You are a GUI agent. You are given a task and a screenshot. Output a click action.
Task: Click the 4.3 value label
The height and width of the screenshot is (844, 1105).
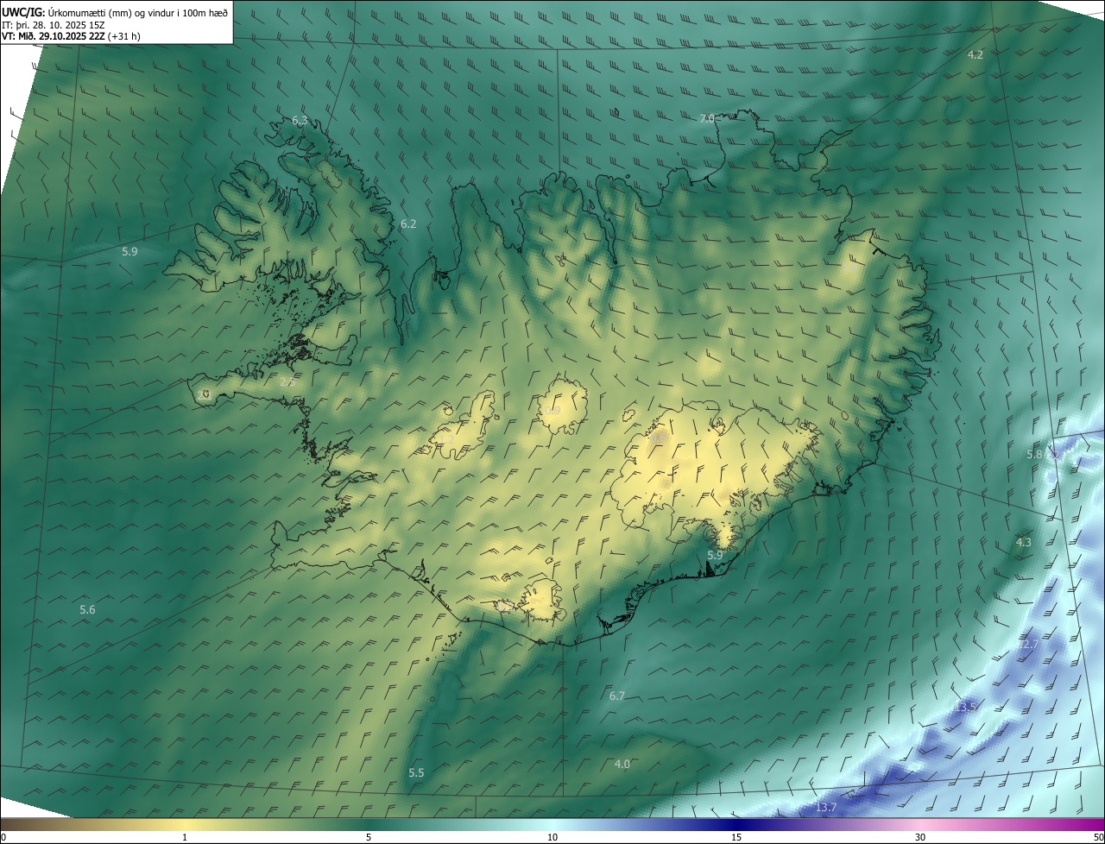[1024, 543]
